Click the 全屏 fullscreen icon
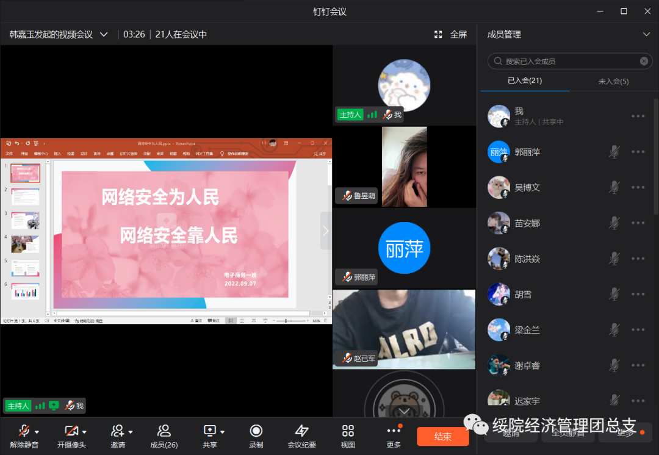 pos(438,35)
